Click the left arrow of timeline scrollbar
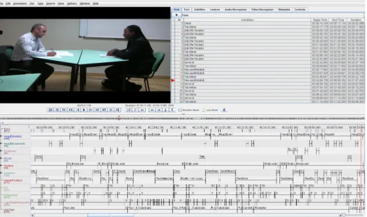 [x=32, y=215]
